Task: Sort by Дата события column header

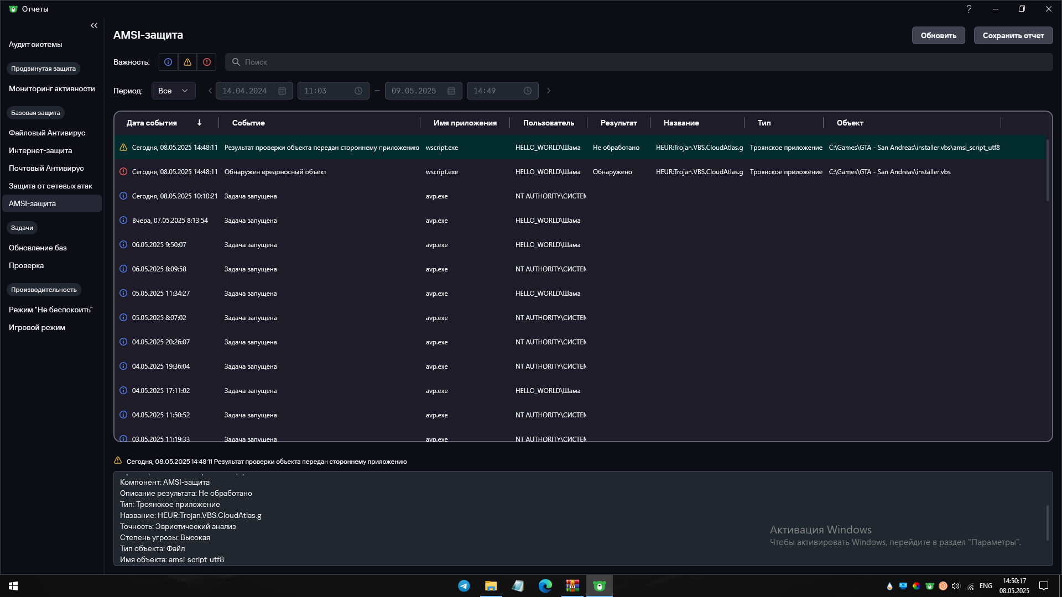Action: click(152, 123)
